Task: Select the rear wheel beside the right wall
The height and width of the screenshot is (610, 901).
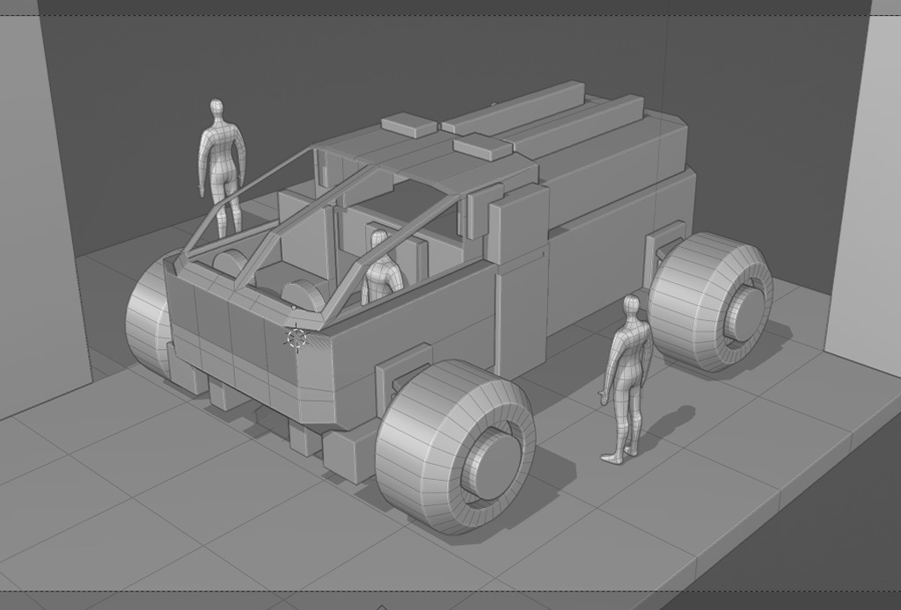Action: 711,301
